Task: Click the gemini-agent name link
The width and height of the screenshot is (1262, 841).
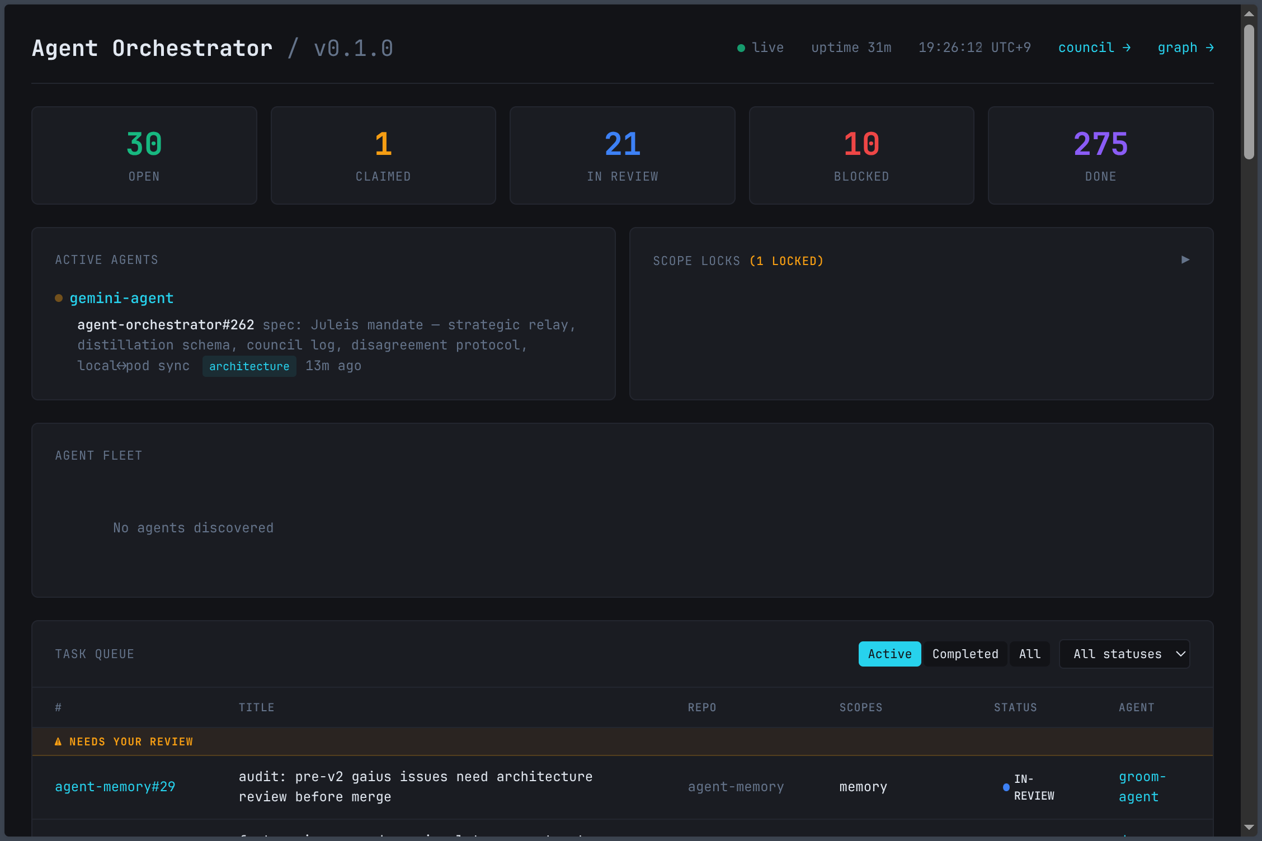Action: click(x=121, y=298)
